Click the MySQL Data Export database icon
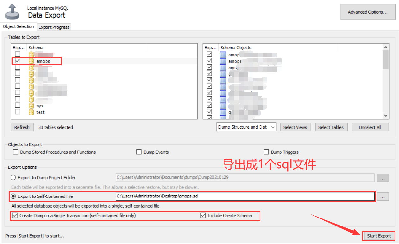 pyautogui.click(x=11, y=11)
